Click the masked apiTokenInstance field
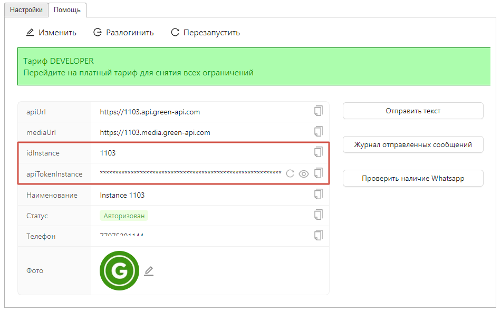This screenshot has height=311, width=501. coord(190,173)
